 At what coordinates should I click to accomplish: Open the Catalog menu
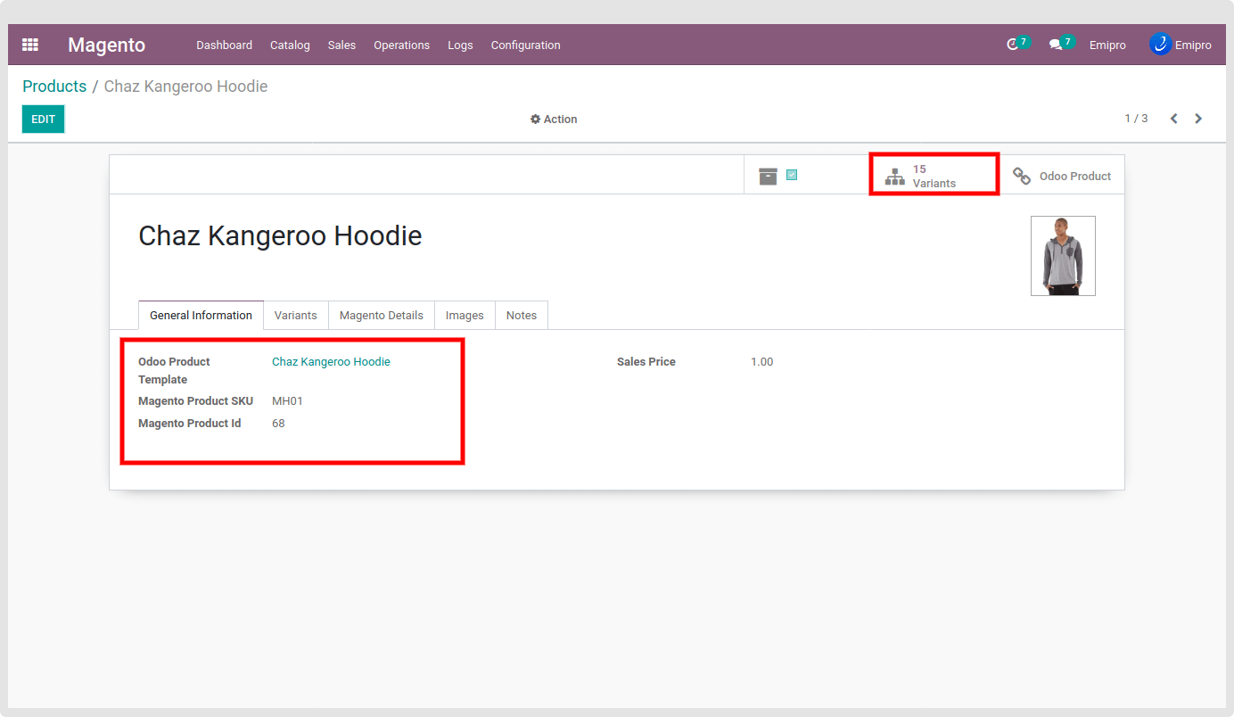(x=290, y=45)
